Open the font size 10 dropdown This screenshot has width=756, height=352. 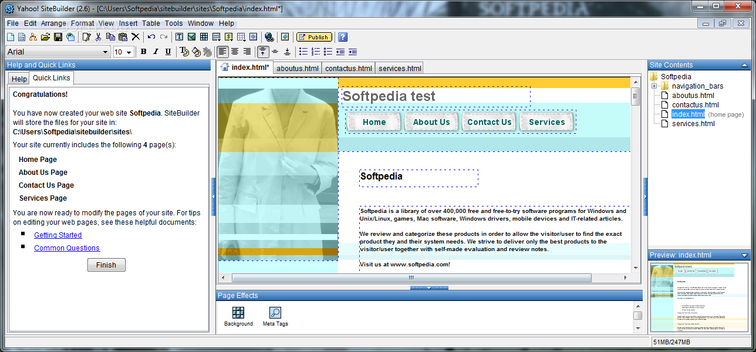pyautogui.click(x=123, y=52)
